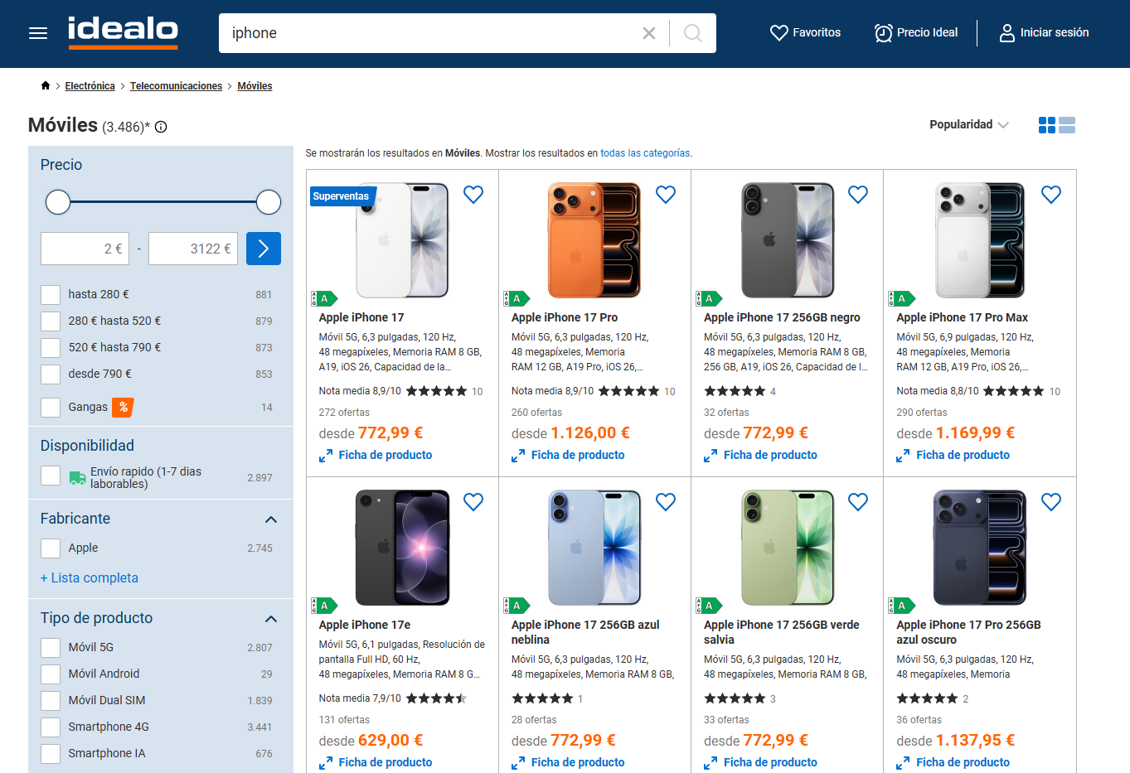This screenshot has height=773, width=1130.
Task: Click the home breadcrumb icon
Action: (46, 86)
